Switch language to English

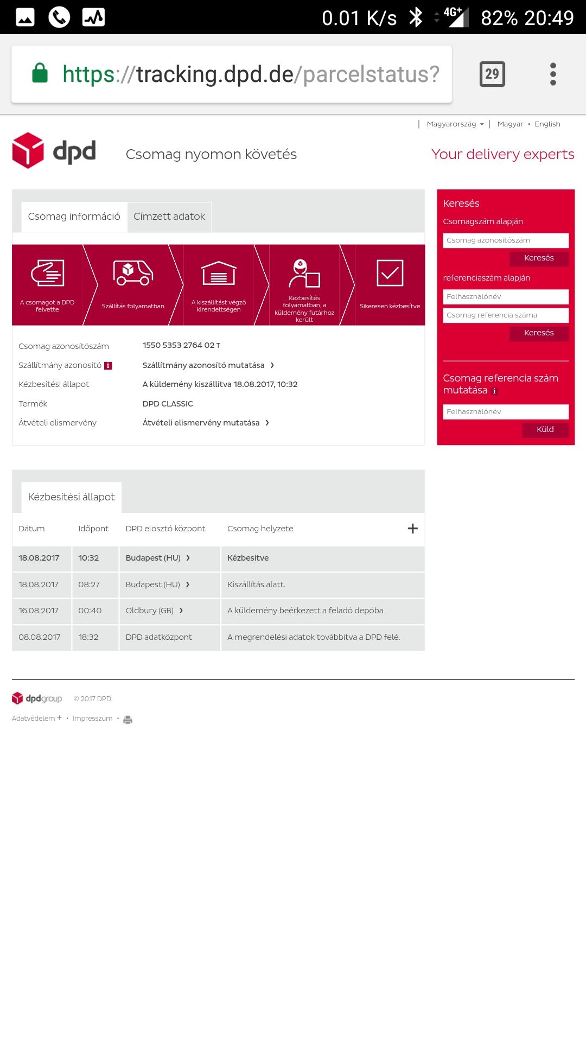point(547,124)
